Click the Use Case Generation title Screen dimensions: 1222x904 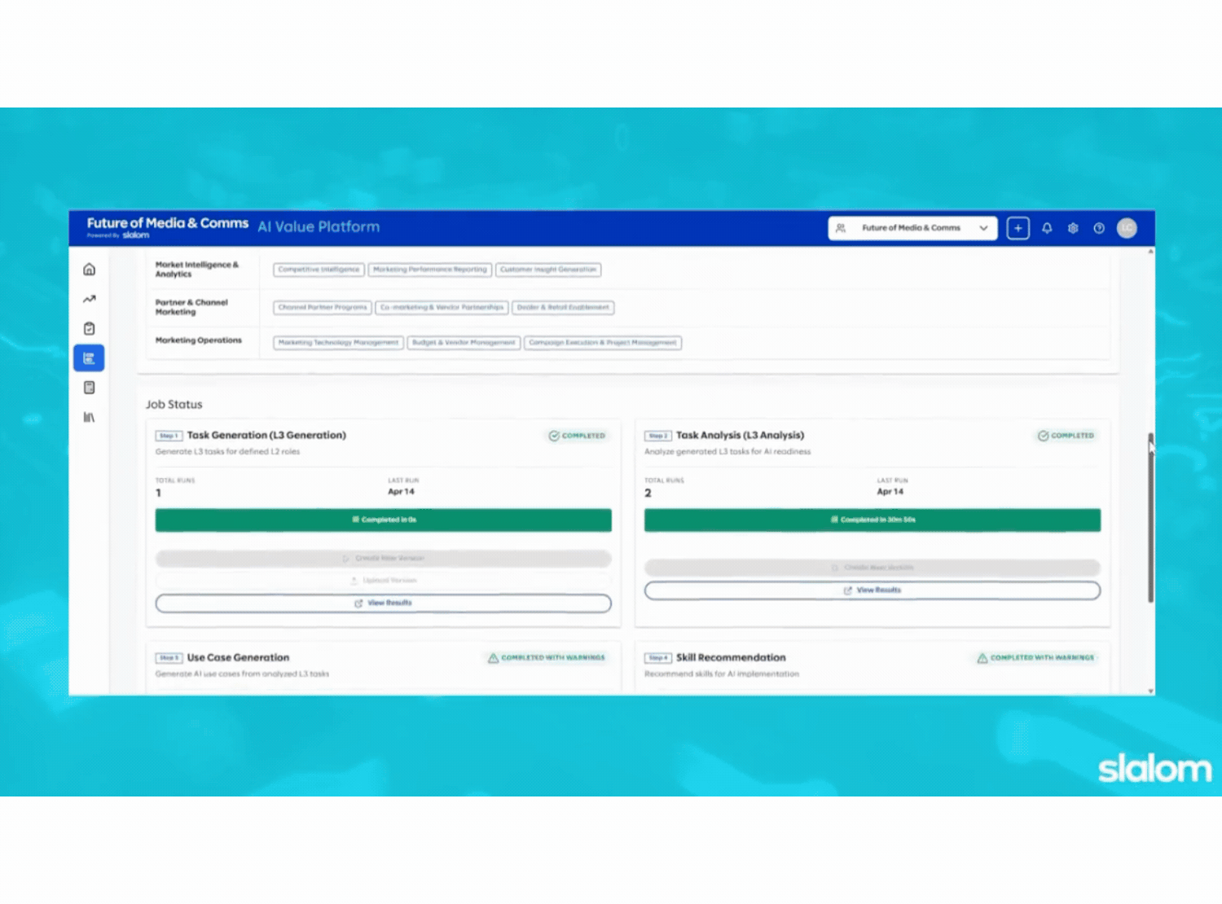pos(238,658)
